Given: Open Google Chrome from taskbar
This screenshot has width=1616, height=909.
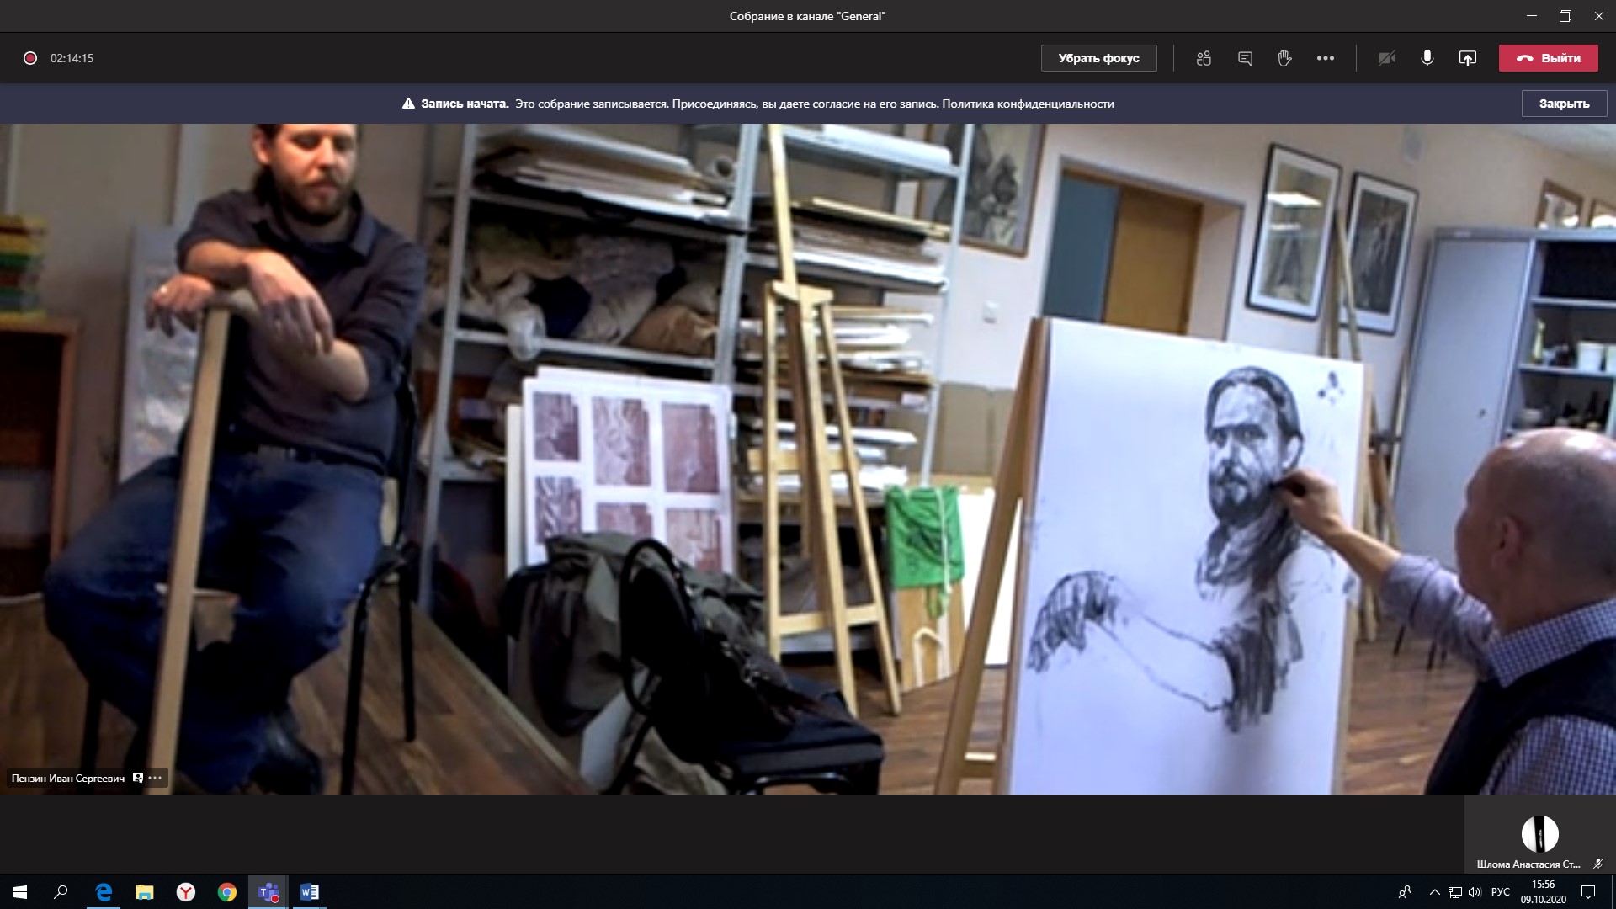Looking at the screenshot, I should coord(227,892).
